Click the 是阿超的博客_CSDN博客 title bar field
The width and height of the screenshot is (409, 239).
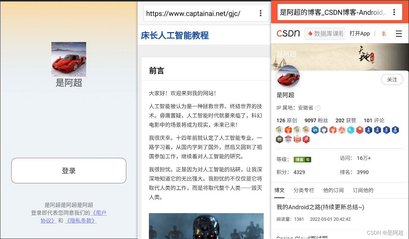point(340,12)
